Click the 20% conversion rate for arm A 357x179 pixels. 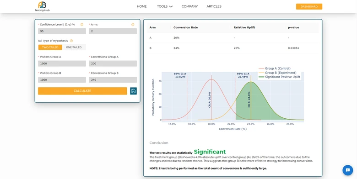pyautogui.click(x=177, y=38)
